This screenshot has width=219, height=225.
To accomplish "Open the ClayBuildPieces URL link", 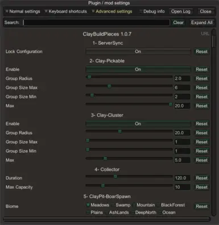I will [205, 34].
